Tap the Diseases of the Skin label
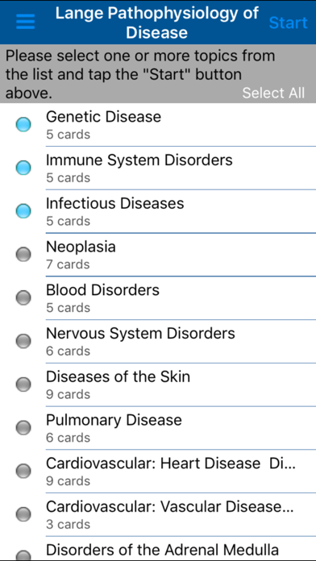Viewport: 316px width, 561px height. pyautogui.click(x=118, y=376)
